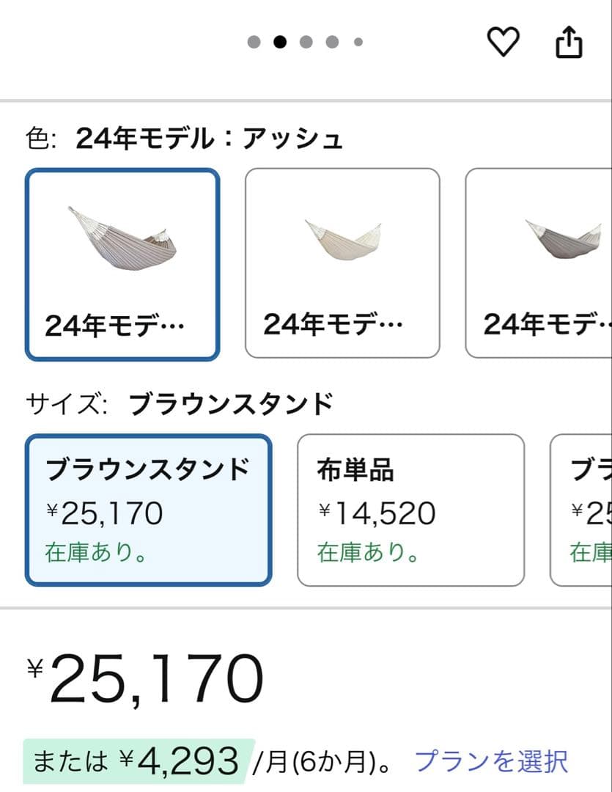The height and width of the screenshot is (792, 612).
Task: Select the ブラウンスタンド size option
Action: [x=149, y=510]
